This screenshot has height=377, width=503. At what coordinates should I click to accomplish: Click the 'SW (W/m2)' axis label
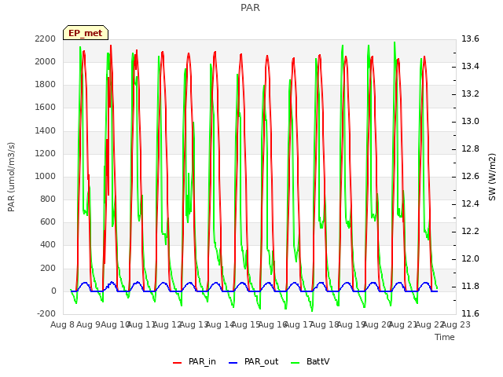[492, 177]
